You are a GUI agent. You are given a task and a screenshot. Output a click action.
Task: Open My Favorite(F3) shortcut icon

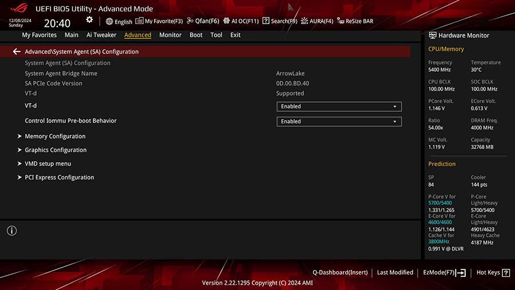coord(139,21)
